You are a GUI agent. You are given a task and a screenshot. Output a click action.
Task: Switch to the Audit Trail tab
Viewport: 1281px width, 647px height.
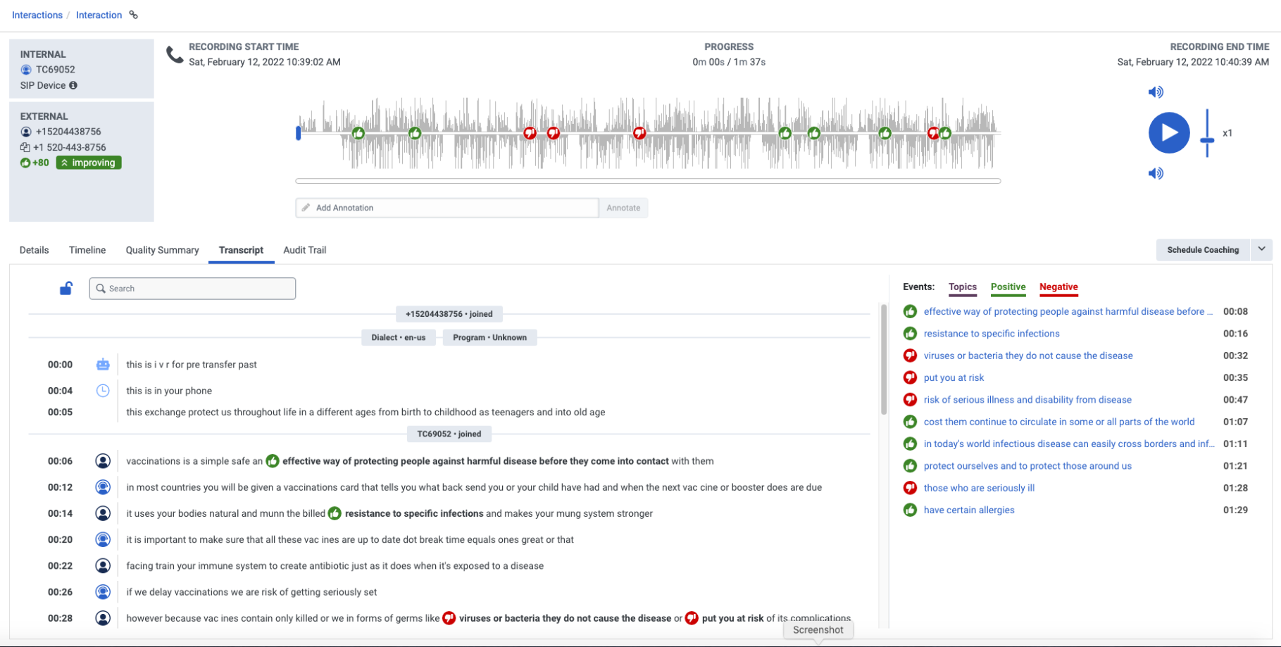click(x=304, y=250)
